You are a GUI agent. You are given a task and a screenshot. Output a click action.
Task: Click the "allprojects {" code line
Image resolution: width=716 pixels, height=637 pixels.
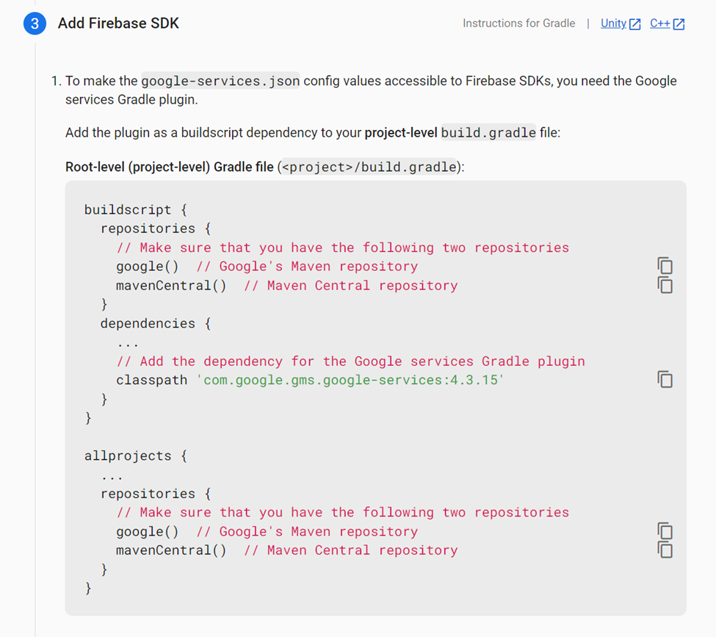pos(136,456)
